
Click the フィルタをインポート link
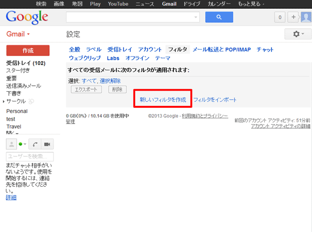(215, 99)
